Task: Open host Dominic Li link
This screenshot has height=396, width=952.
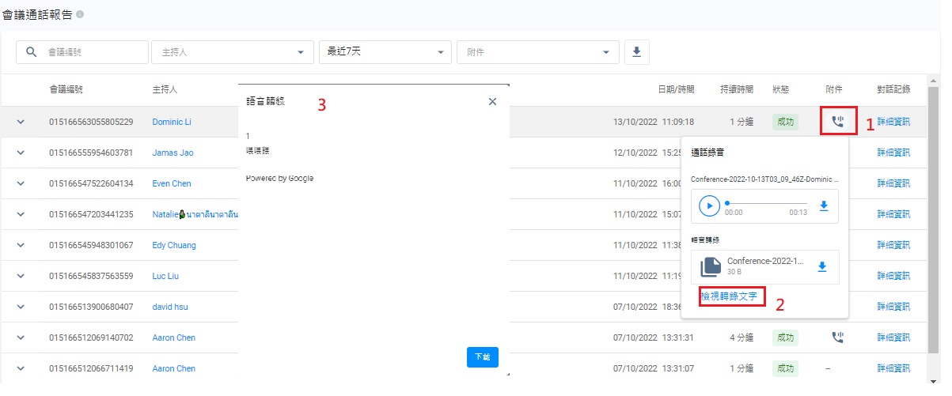Action: (172, 123)
